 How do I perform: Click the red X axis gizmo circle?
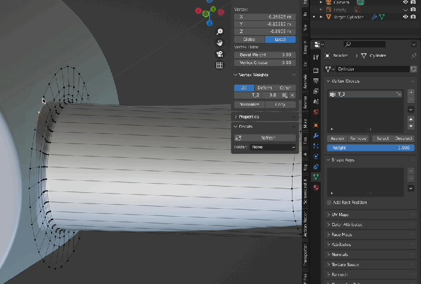pyautogui.click(x=198, y=11)
